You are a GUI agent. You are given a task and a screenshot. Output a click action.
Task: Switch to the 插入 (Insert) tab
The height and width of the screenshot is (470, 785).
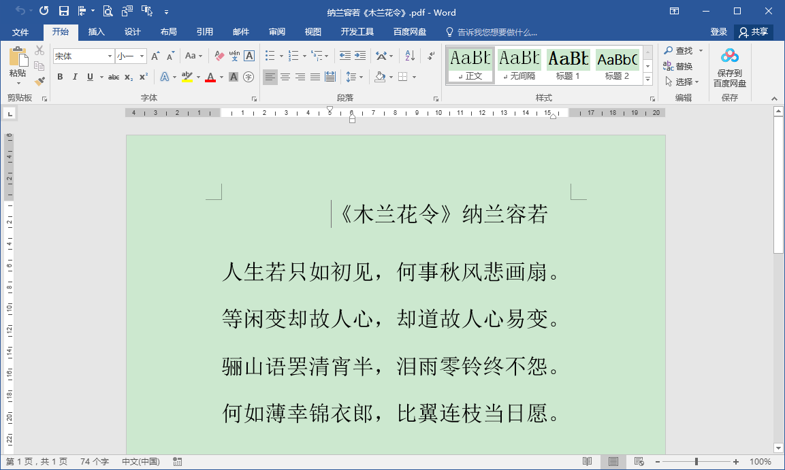pos(96,32)
